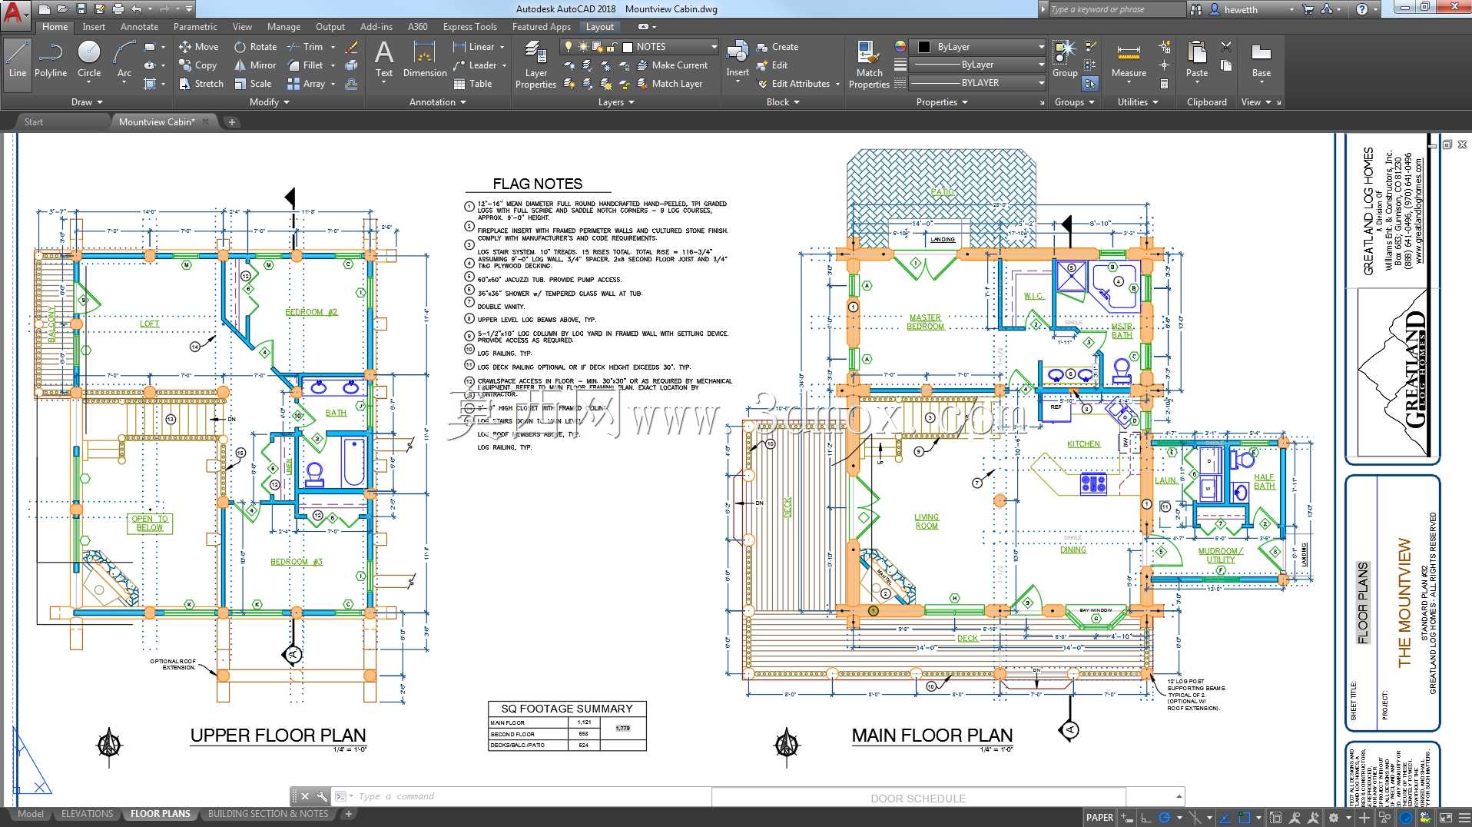Toggle Object Snap Tracking in status bar
The width and height of the screenshot is (1472, 827).
(1225, 818)
